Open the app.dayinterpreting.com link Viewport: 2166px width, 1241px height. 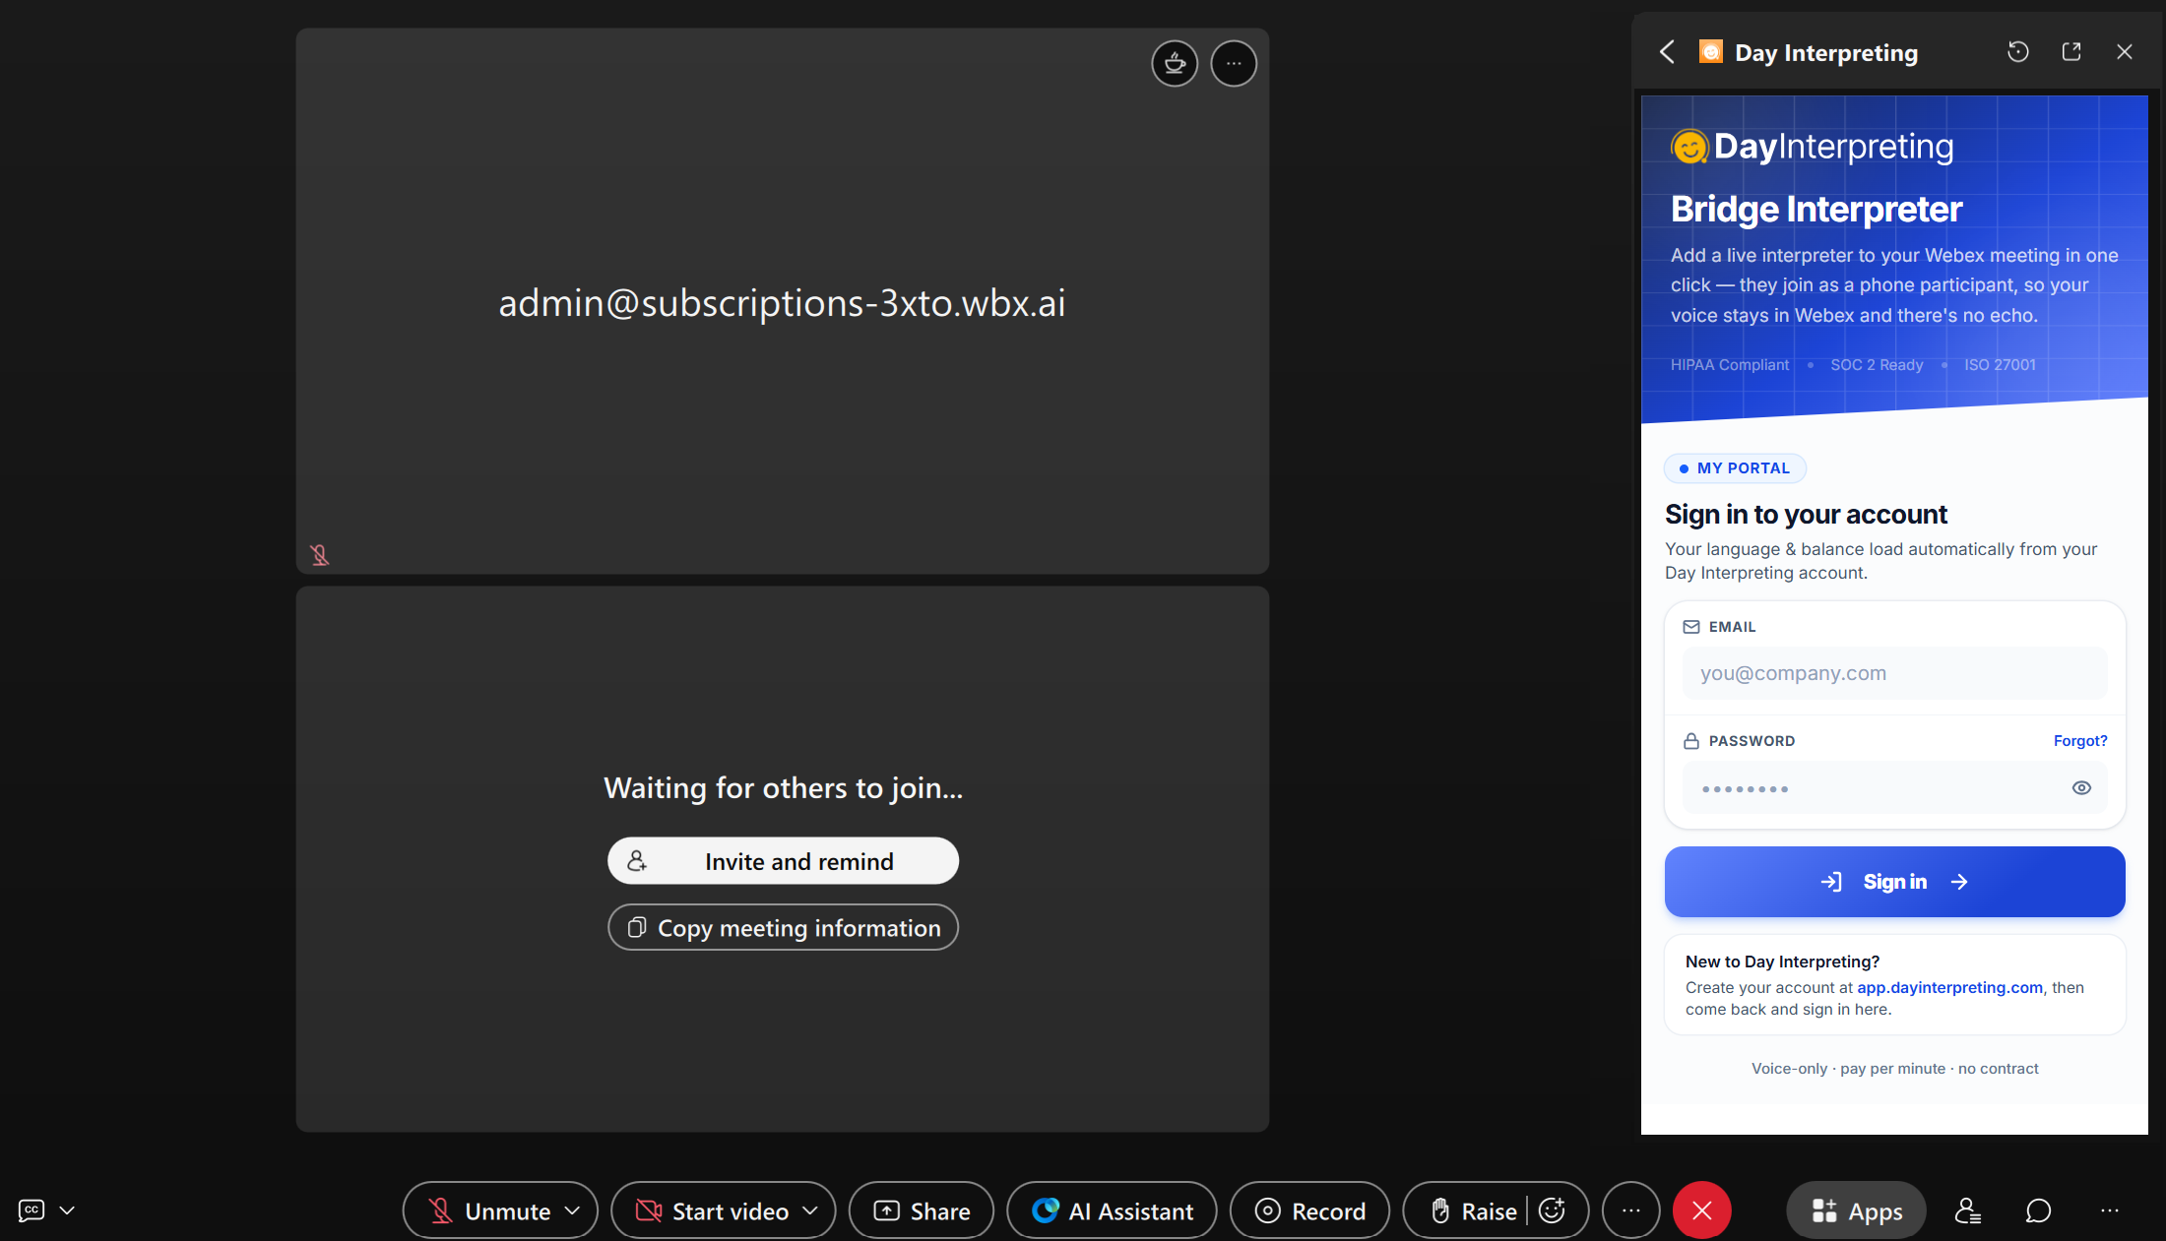click(1949, 987)
